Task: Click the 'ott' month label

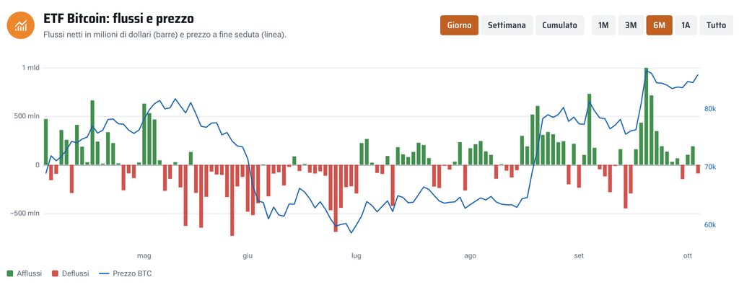Action: click(688, 256)
